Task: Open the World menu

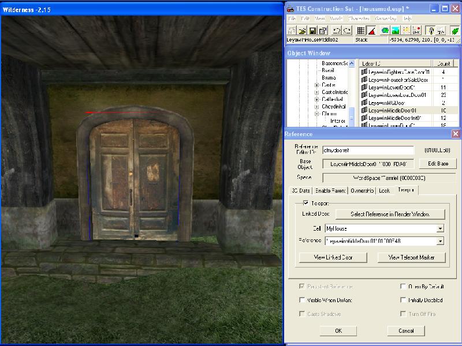Action: tap(336, 18)
